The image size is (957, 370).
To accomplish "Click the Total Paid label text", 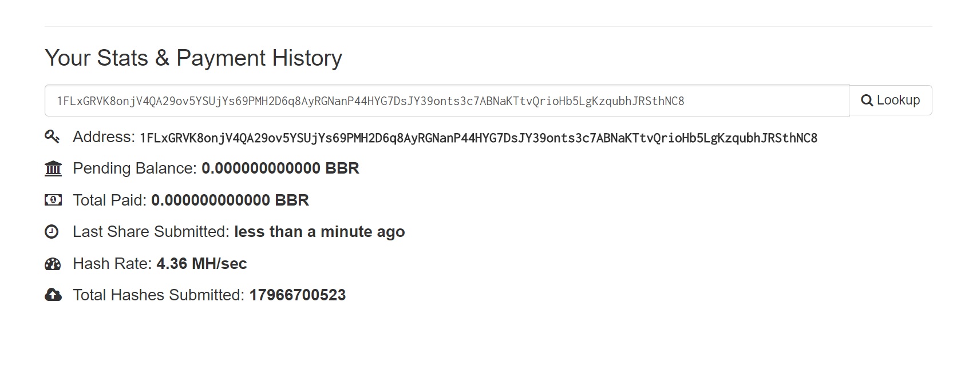I will pyautogui.click(x=110, y=200).
